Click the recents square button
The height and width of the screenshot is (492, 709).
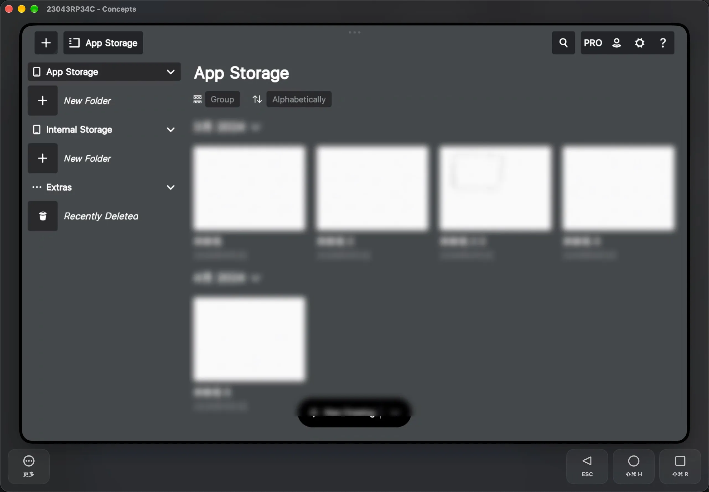(x=680, y=466)
